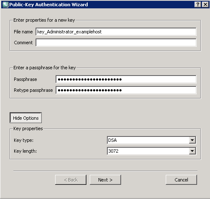Screen dimensions: 210x199
Task: Click the 'Comment' label
Action: (23, 43)
